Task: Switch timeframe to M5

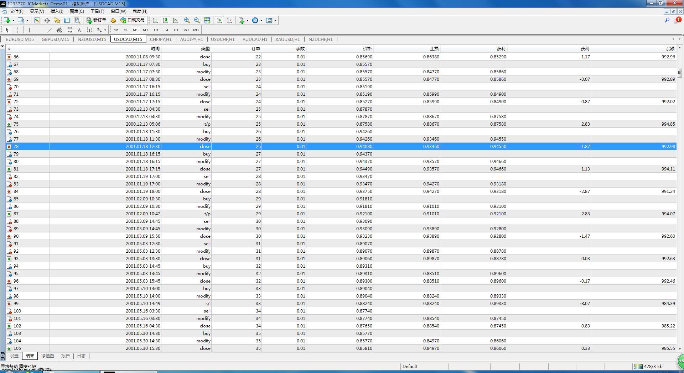Action: click(126, 30)
